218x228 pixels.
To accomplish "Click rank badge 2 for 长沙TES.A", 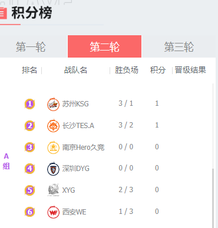I will tap(29, 126).
